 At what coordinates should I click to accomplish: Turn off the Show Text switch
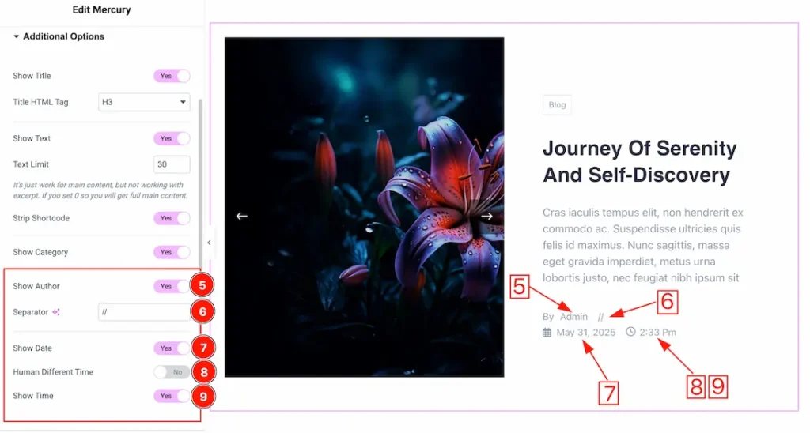click(x=172, y=138)
